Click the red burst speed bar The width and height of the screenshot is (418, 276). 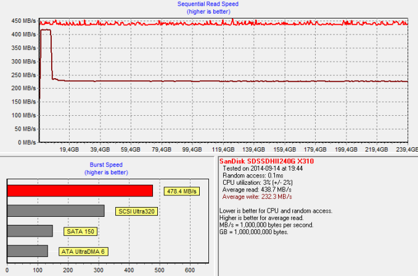80,191
